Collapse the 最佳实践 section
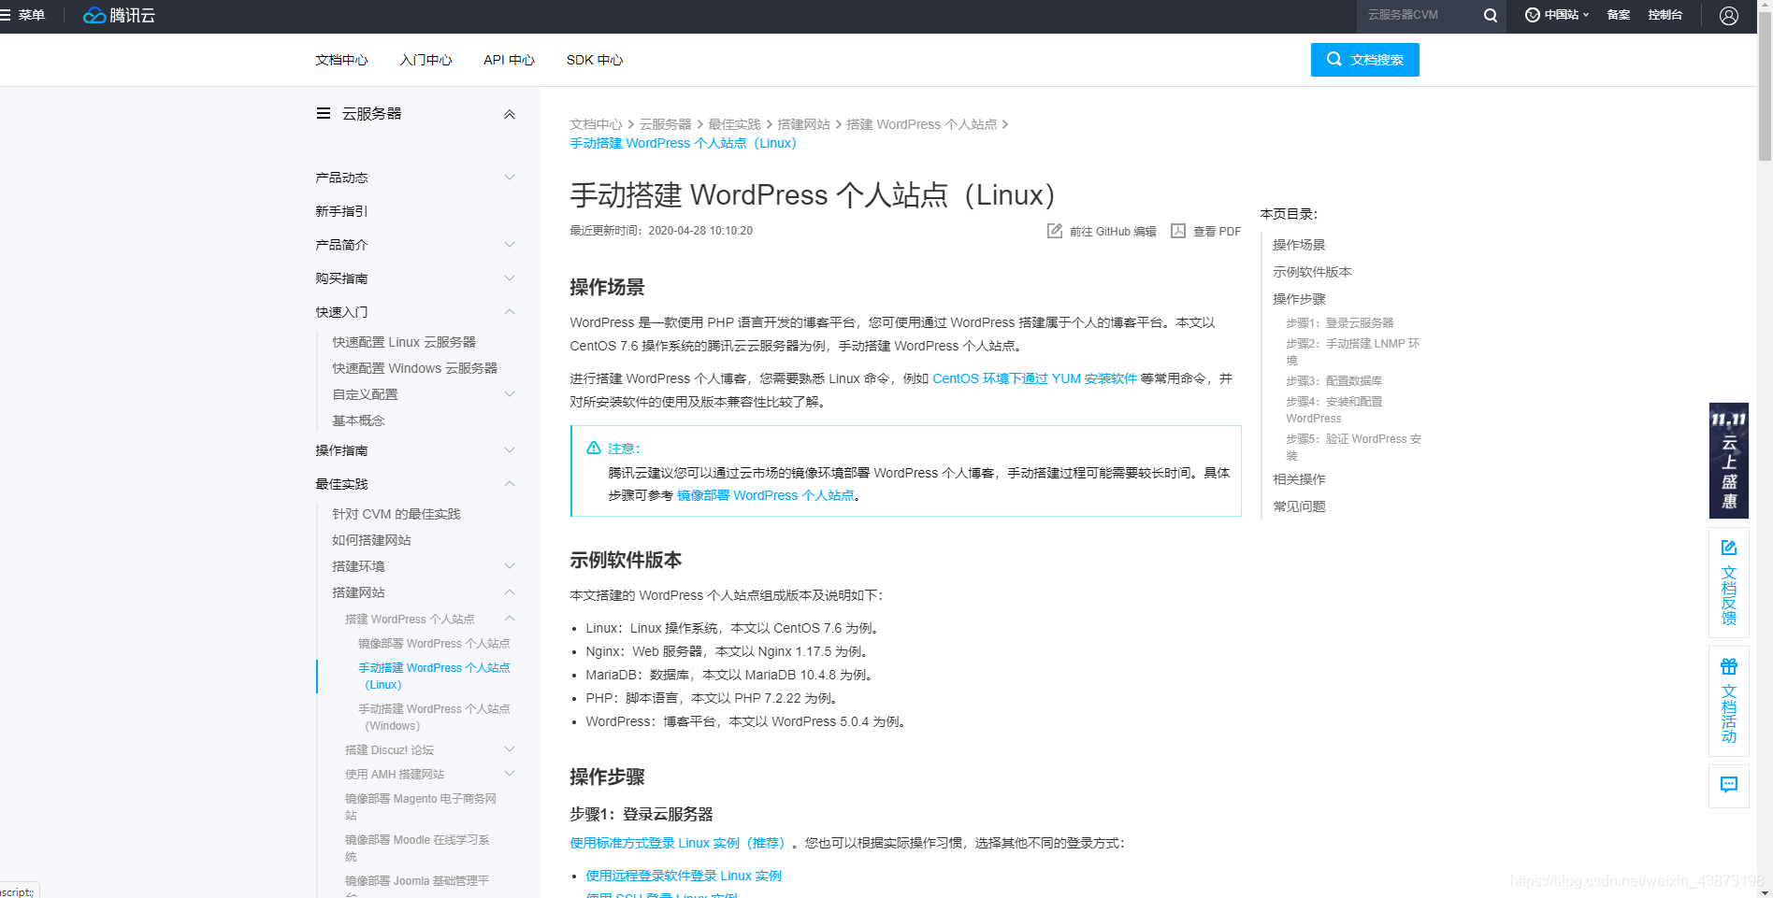1773x898 pixels. coord(510,483)
